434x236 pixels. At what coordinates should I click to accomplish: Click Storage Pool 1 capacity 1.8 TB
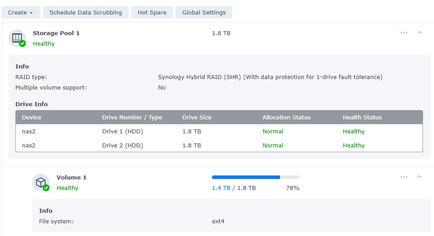pyautogui.click(x=221, y=33)
